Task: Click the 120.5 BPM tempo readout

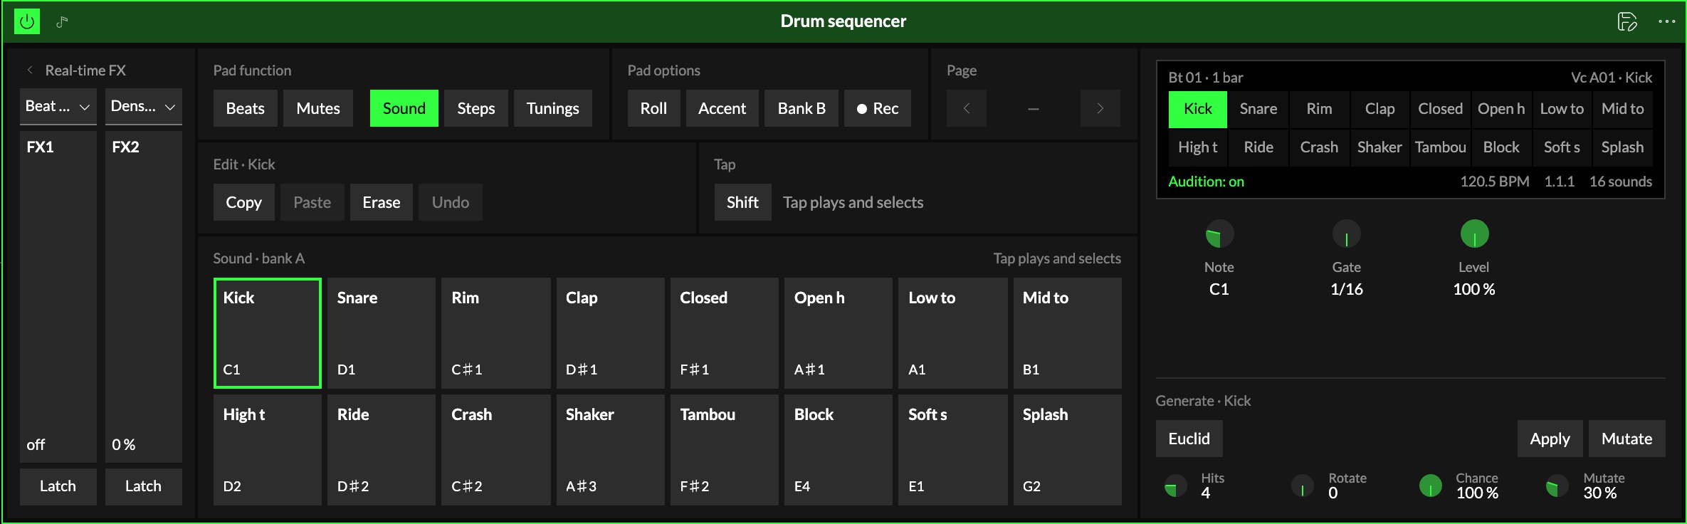Action: point(1494,182)
